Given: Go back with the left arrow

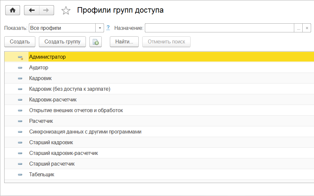Looking at the screenshot, I should 32,10.
